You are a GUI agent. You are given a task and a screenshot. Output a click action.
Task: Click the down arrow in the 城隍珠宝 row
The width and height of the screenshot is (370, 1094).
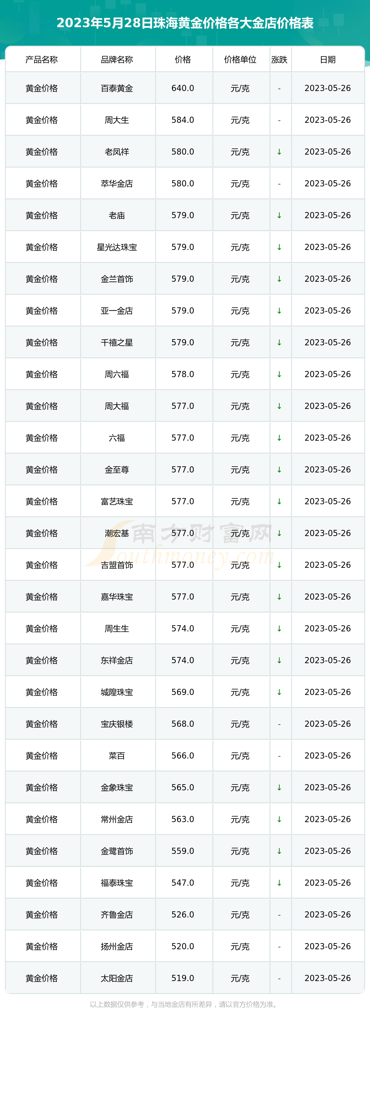pos(279,692)
